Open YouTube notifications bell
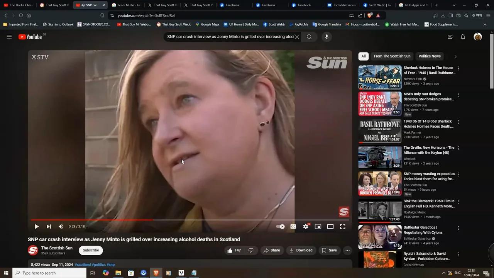This screenshot has height=278, width=494. click(x=463, y=37)
